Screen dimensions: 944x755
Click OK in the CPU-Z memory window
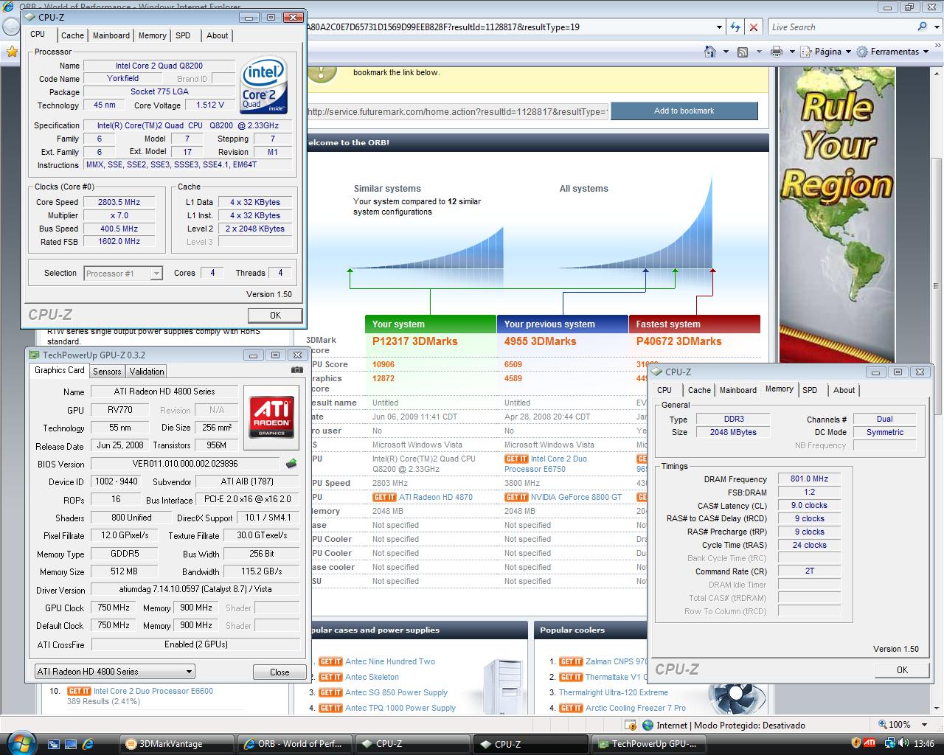902,669
